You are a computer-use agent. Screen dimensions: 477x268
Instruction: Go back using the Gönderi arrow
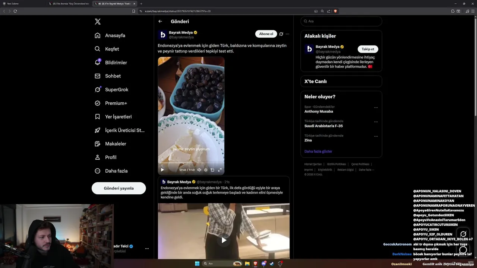point(160,22)
